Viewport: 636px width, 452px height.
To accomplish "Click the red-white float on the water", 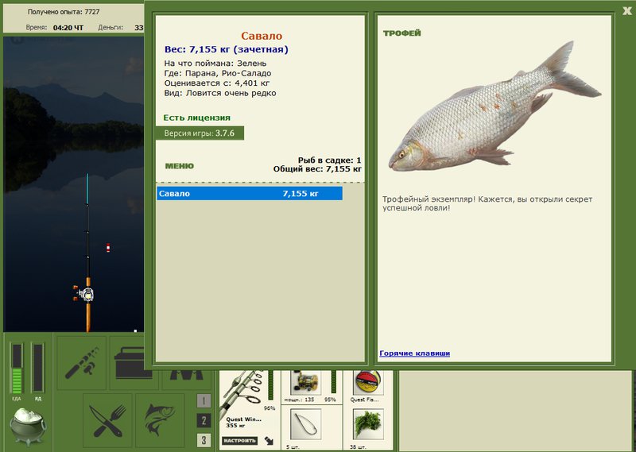I will point(108,248).
